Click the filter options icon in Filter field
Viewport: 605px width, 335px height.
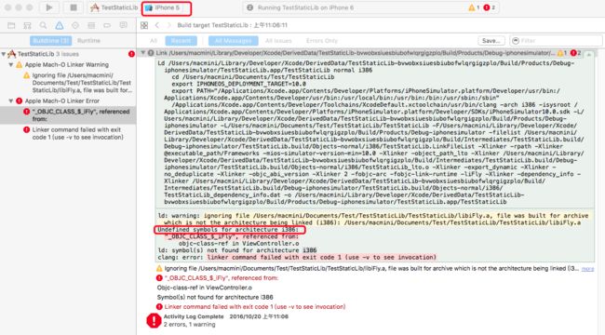coord(516,41)
